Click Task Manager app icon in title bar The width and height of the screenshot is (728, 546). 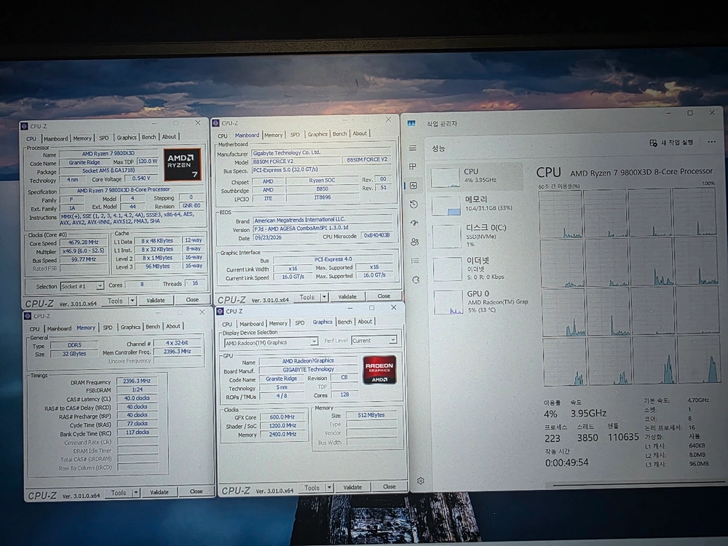(x=411, y=124)
